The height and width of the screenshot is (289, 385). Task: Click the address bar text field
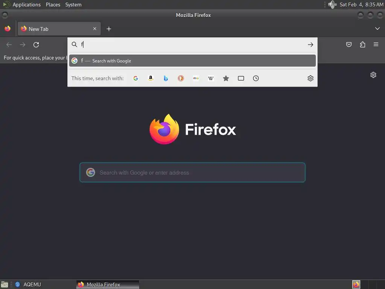tap(193, 44)
